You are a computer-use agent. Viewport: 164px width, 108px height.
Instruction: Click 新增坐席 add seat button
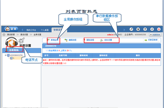tap(53, 40)
